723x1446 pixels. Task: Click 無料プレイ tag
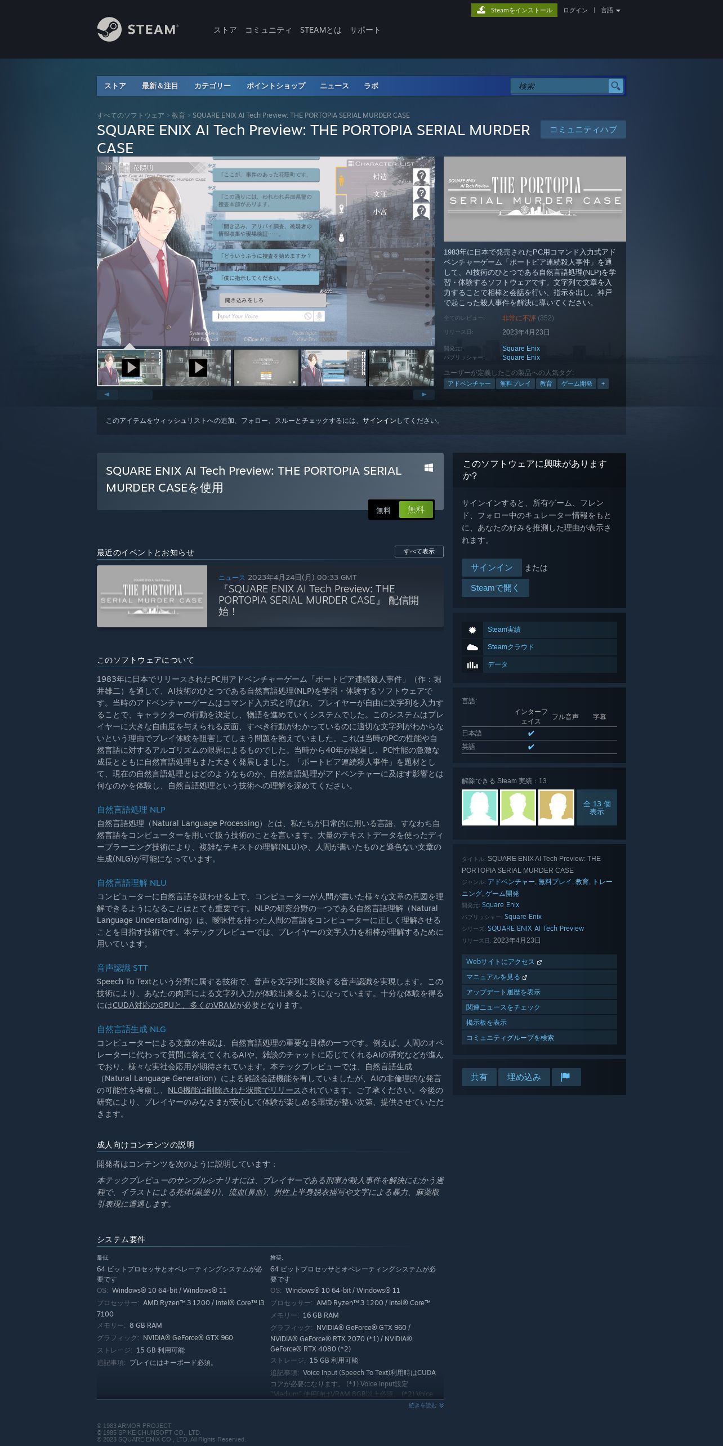click(x=515, y=383)
